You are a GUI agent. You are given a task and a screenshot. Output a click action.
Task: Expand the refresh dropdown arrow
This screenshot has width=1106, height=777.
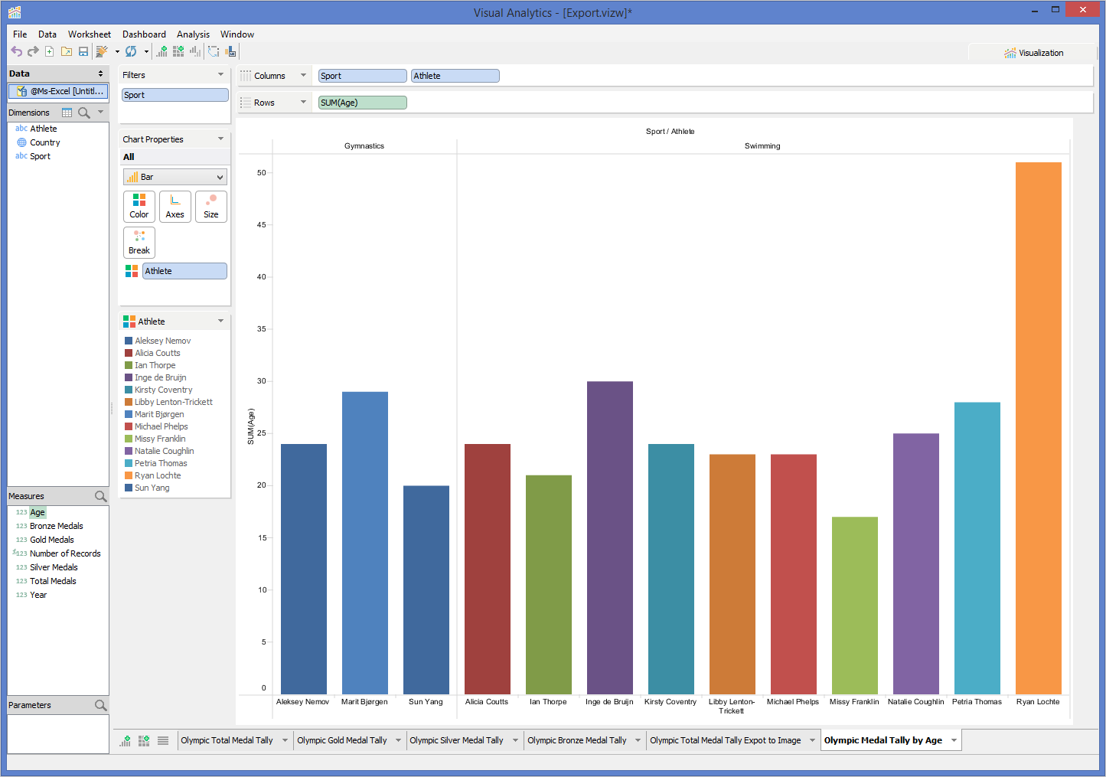(146, 52)
